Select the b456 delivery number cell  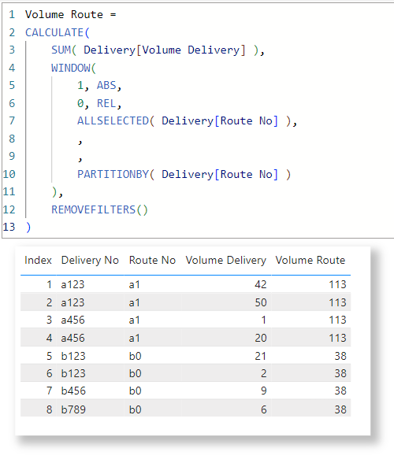(73, 391)
